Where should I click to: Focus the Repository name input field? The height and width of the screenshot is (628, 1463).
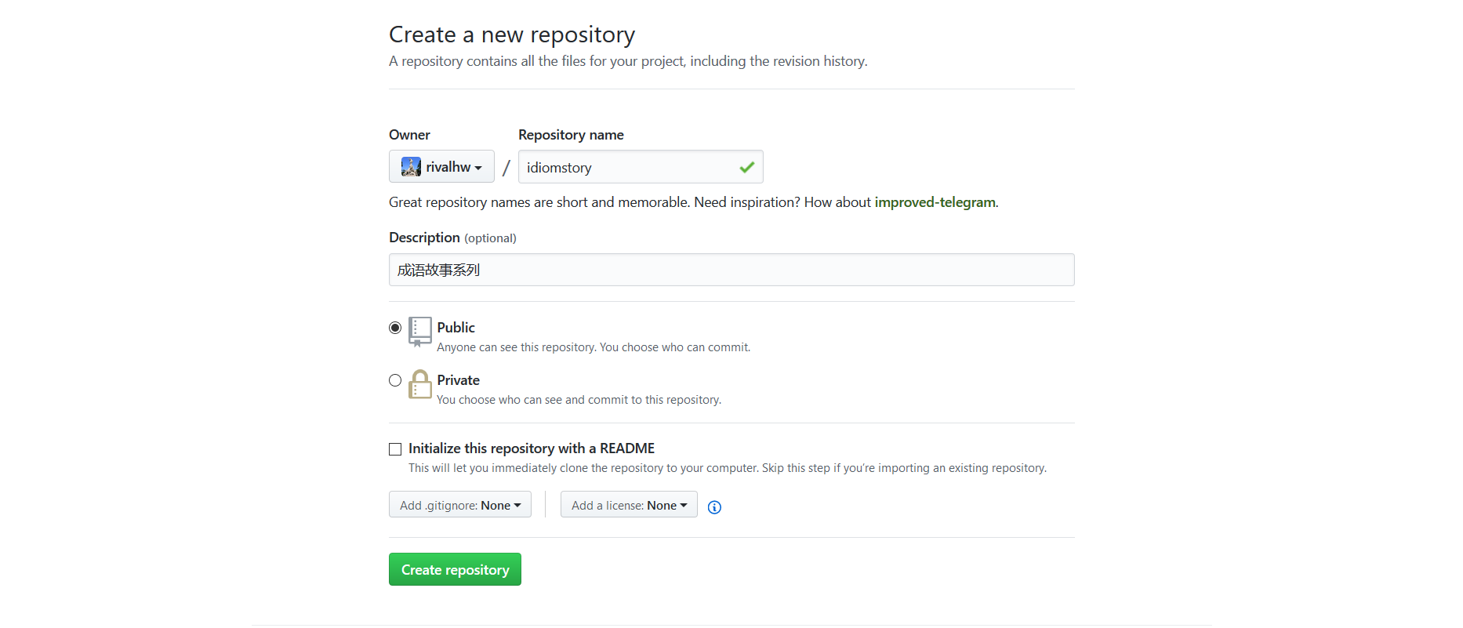tap(627, 167)
